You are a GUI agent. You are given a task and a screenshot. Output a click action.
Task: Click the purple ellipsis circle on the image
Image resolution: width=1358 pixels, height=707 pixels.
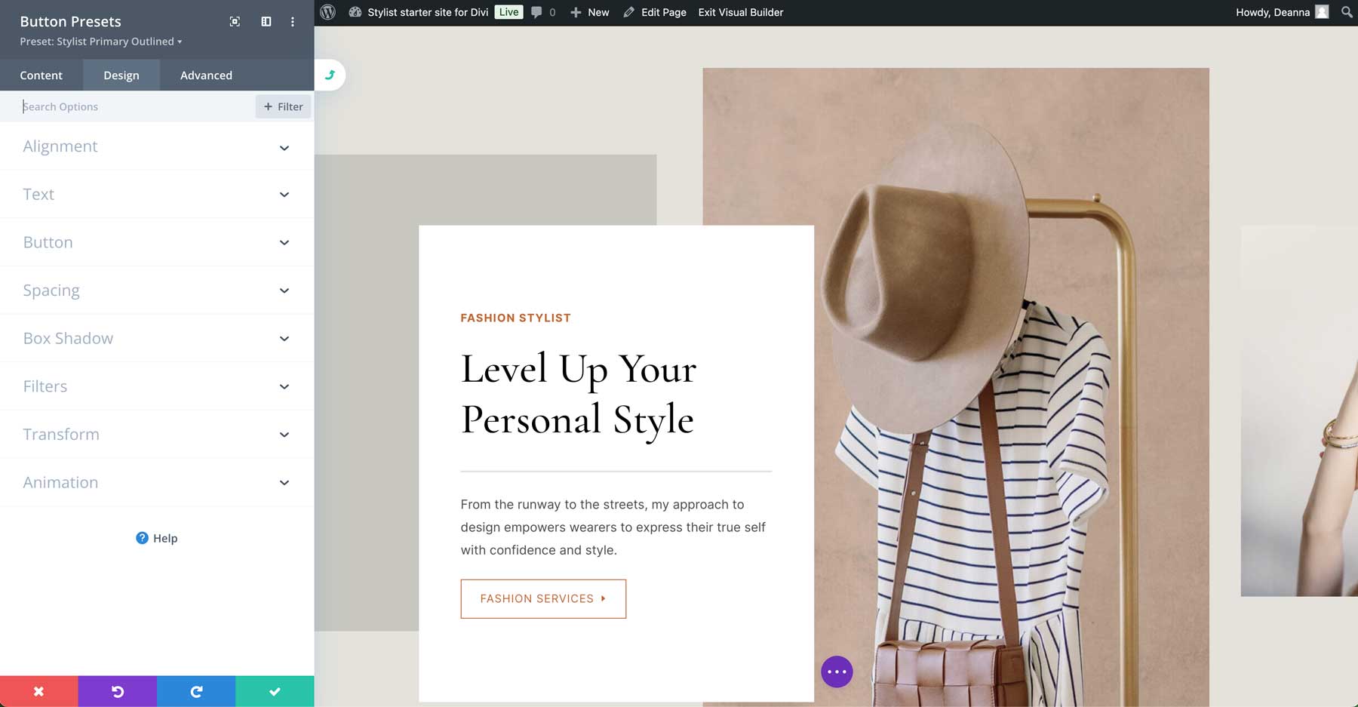point(837,671)
